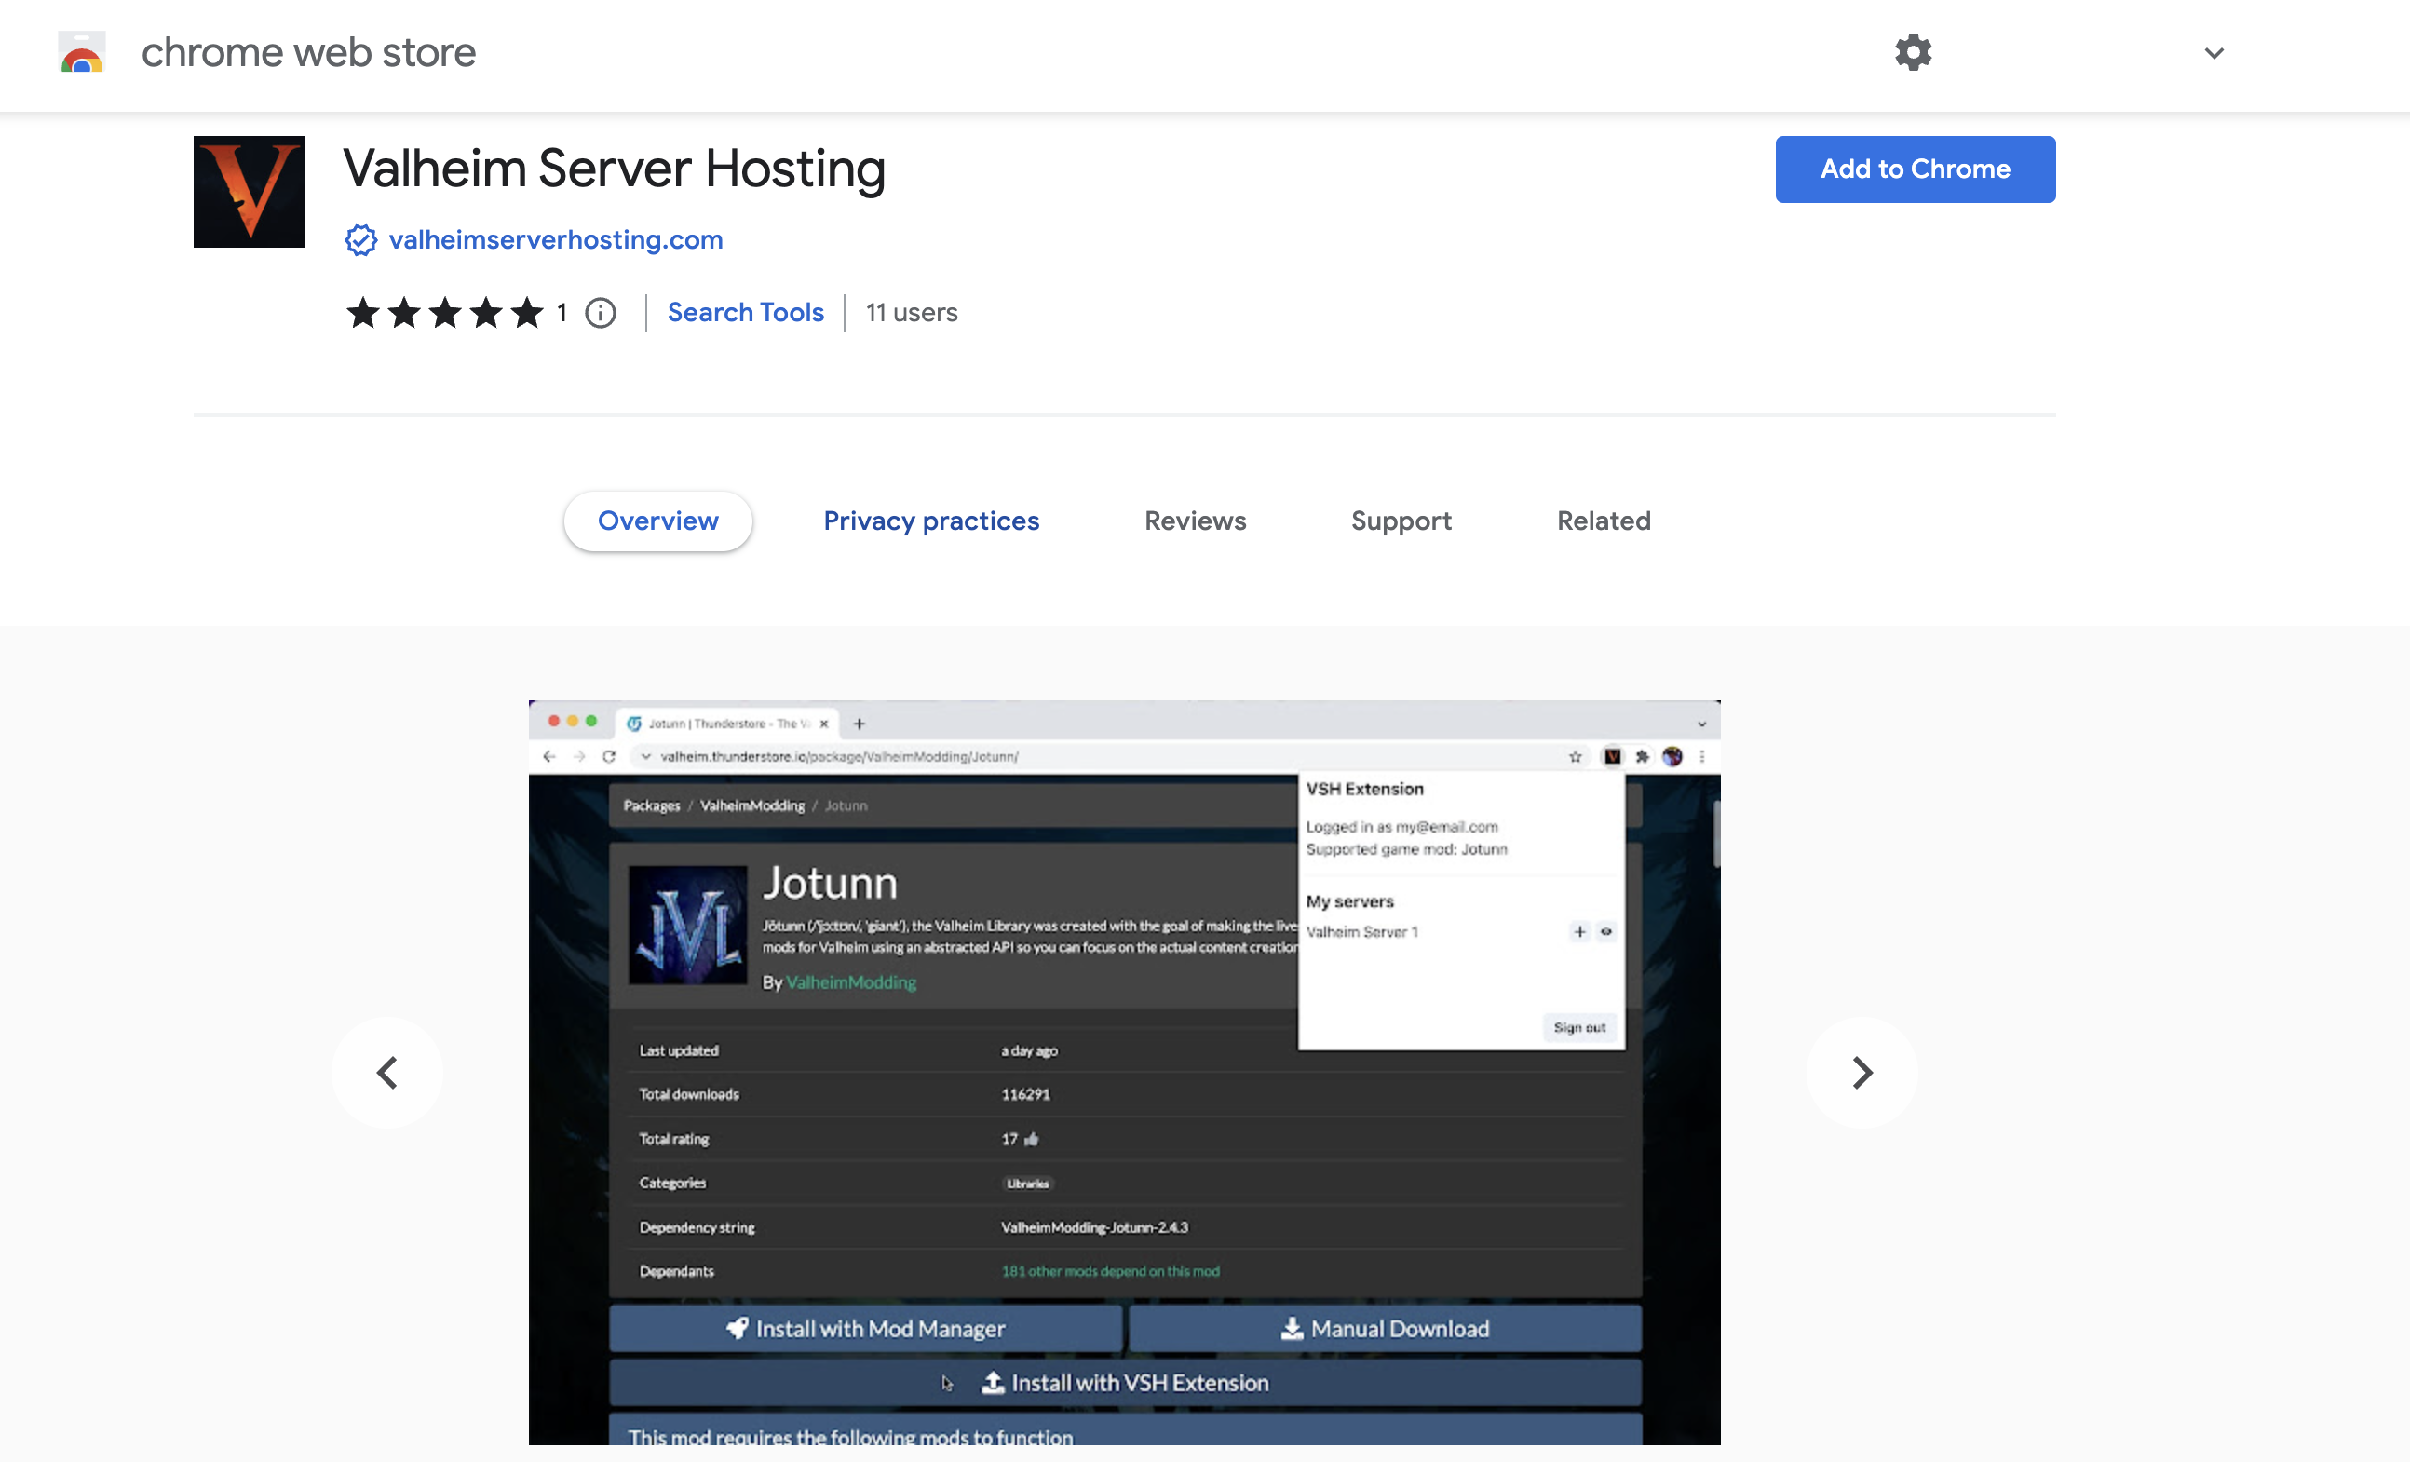Click the 11 users count text

pos(911,313)
